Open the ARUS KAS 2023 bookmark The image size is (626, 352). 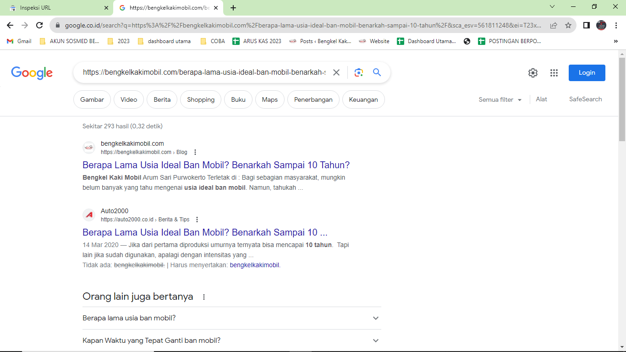257,41
